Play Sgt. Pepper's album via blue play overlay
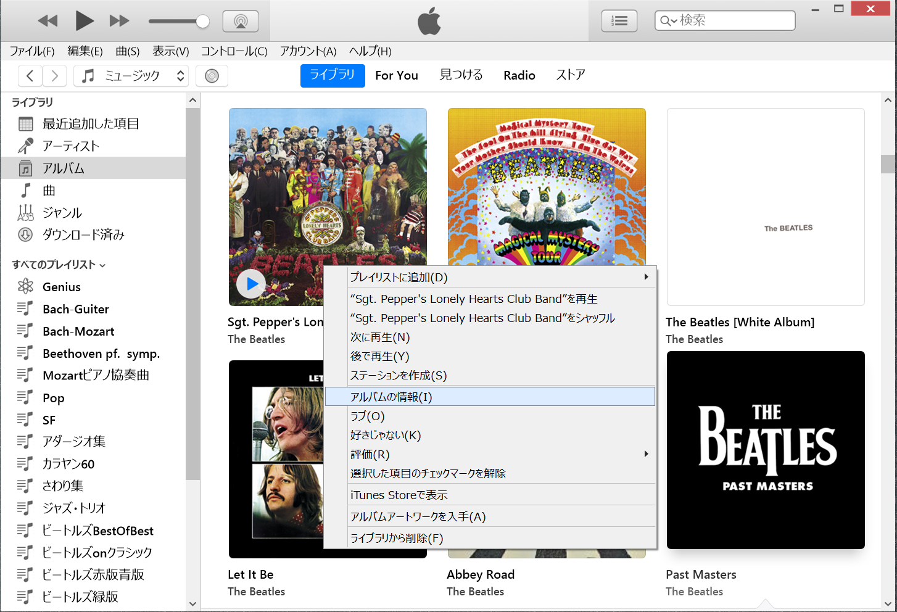 [x=252, y=284]
